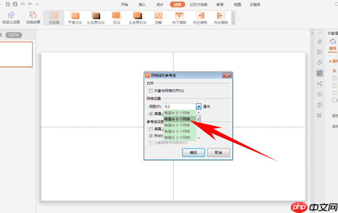Select the 无切换 transition

(54, 18)
